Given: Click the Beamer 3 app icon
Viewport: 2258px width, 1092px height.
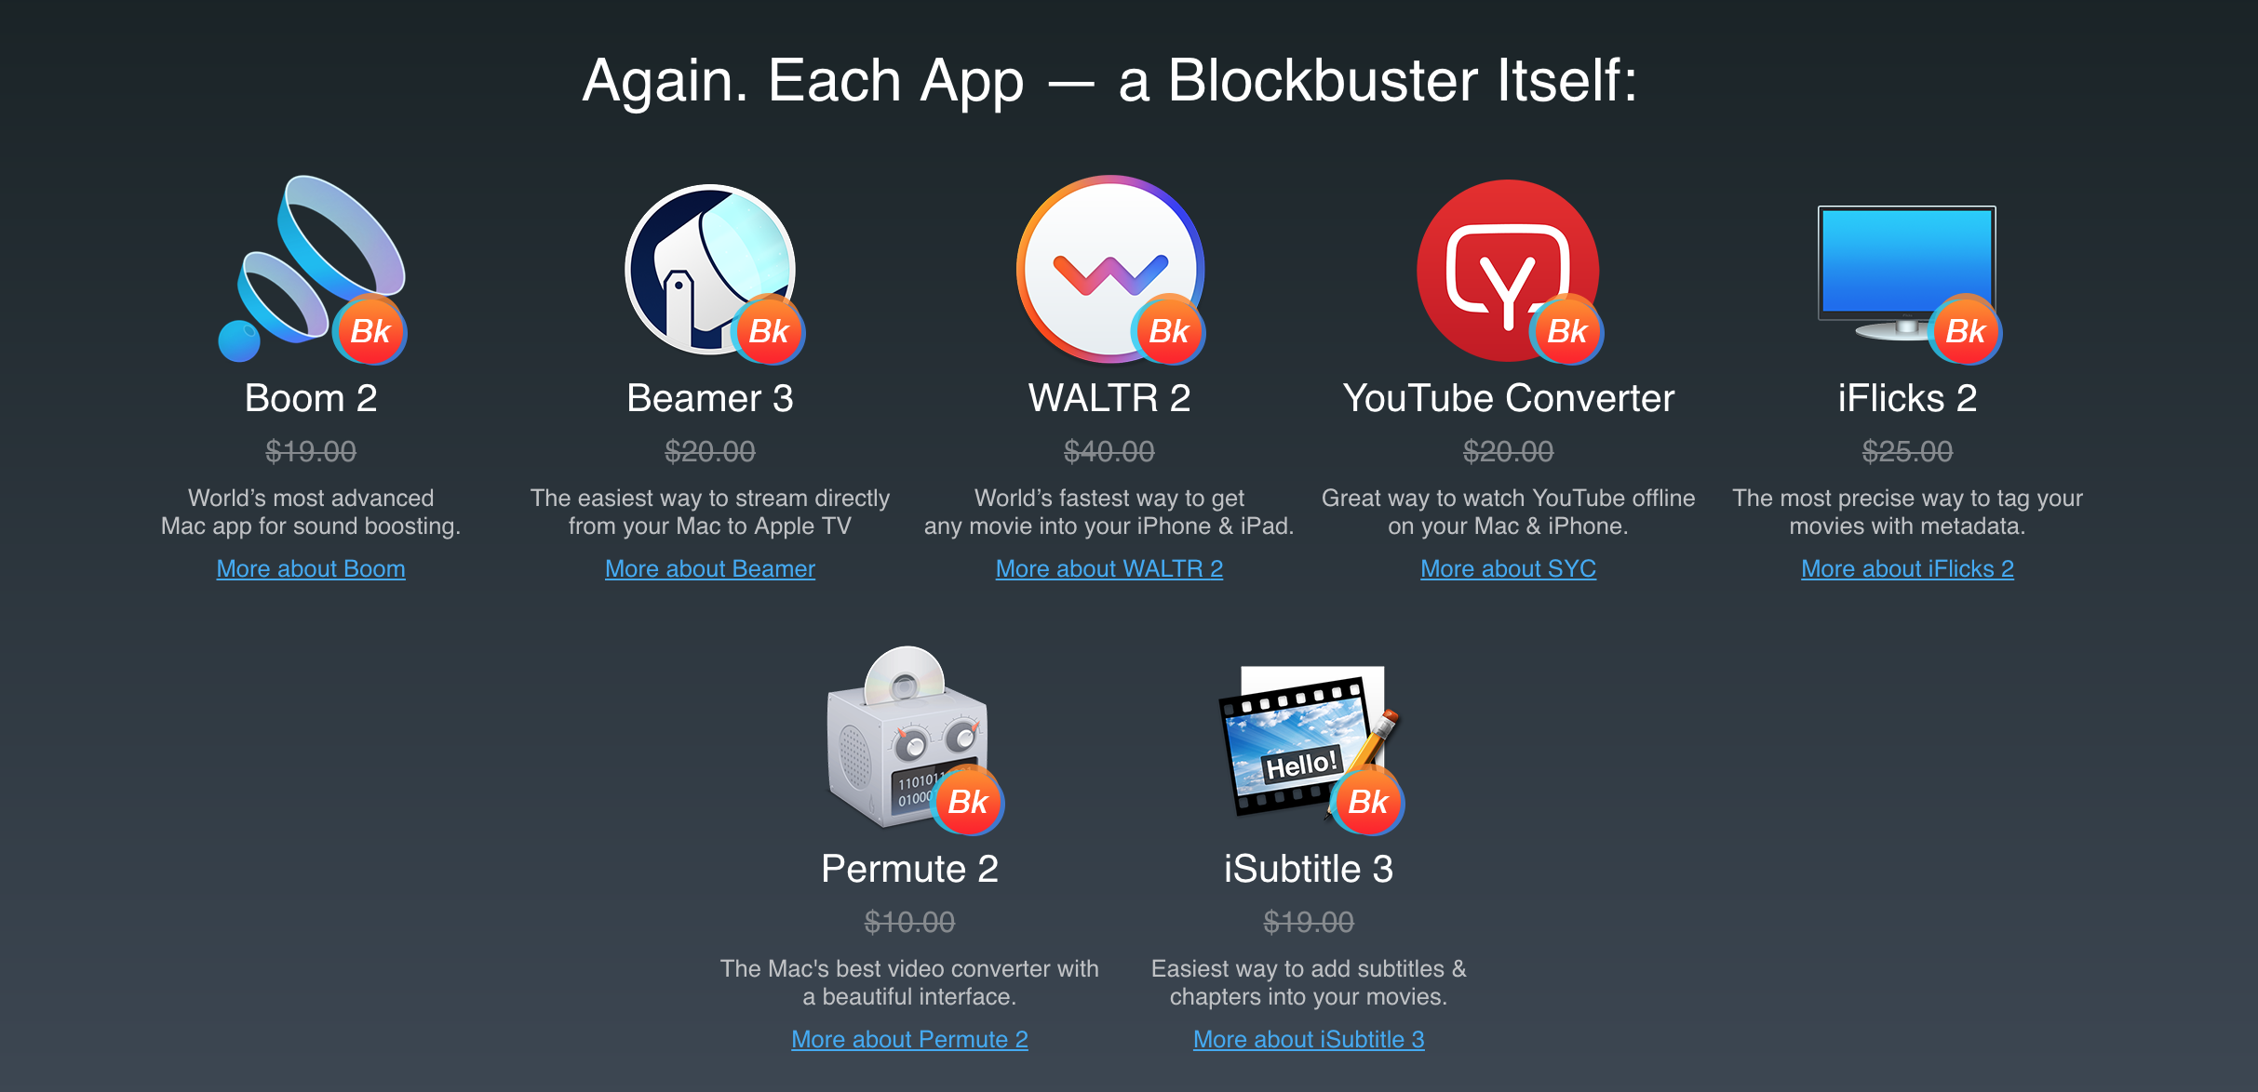Looking at the screenshot, I should [x=711, y=270].
